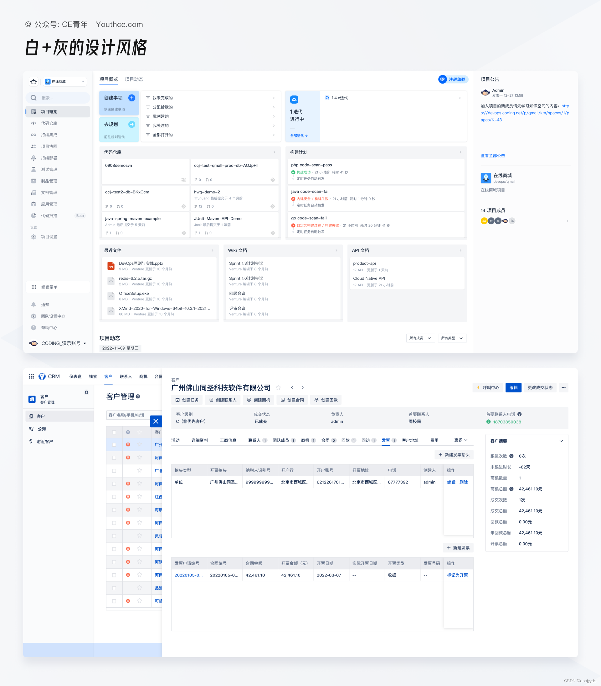Screen dimensions: 601x686
Task: Click the 新建发票 button
Action: point(458,548)
